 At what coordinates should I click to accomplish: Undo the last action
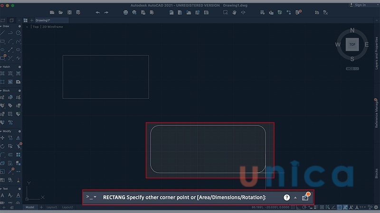coord(98,12)
